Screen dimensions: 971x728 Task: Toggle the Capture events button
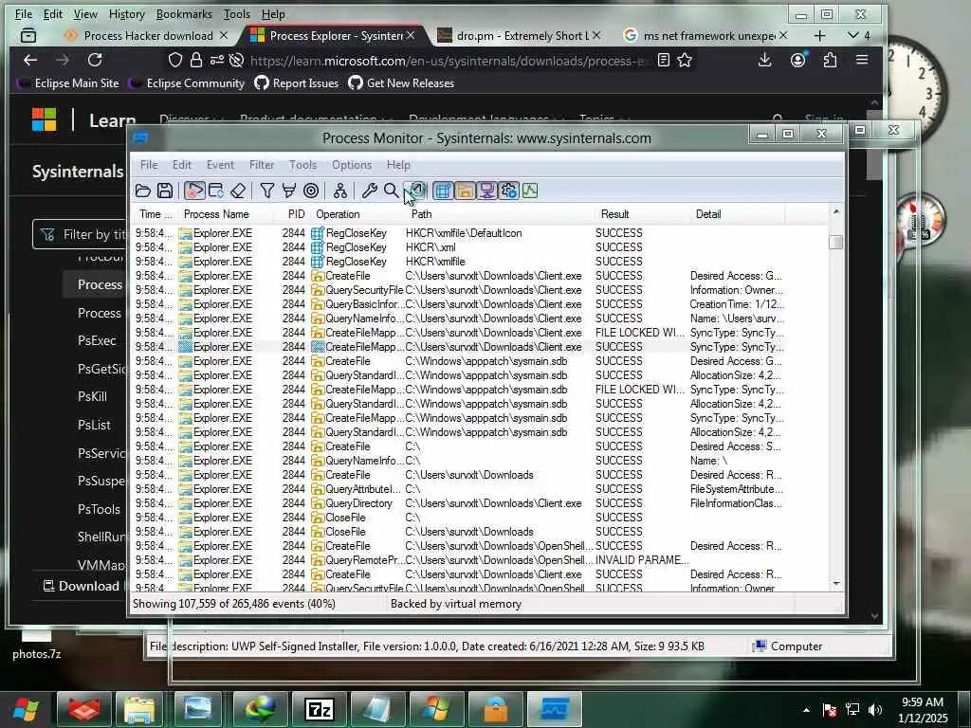click(193, 191)
